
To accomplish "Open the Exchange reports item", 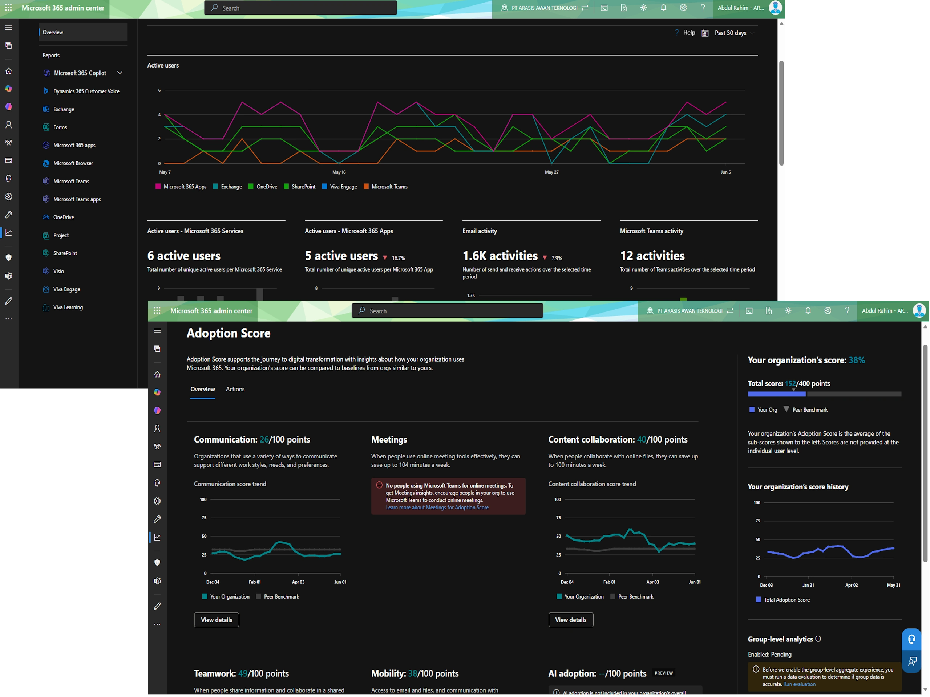I will 64,109.
